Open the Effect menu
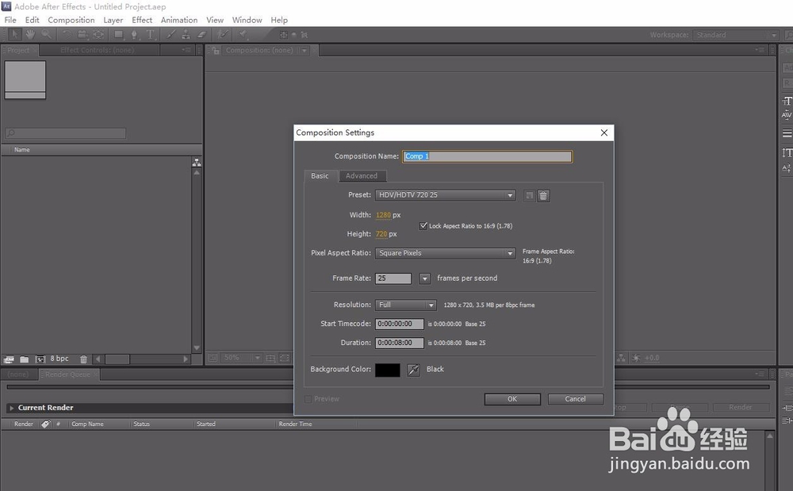The image size is (793, 491). tap(142, 20)
